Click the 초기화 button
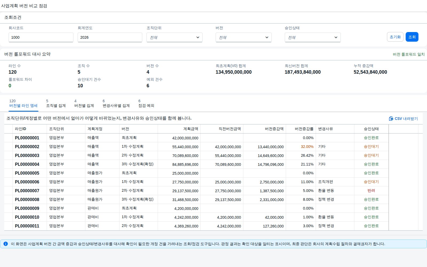Viewport: 427px width, 267px height. point(395,37)
